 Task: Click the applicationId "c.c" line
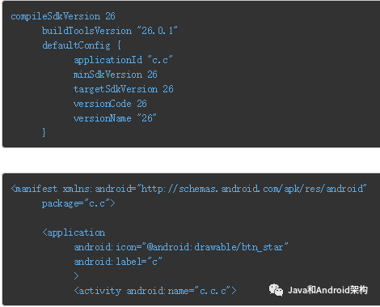123,60
